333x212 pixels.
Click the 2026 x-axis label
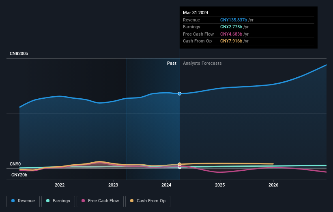pyautogui.click(x=273, y=185)
